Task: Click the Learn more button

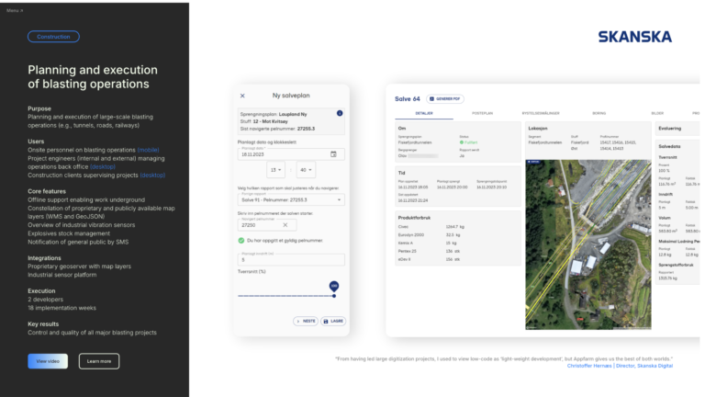Action: (x=99, y=361)
